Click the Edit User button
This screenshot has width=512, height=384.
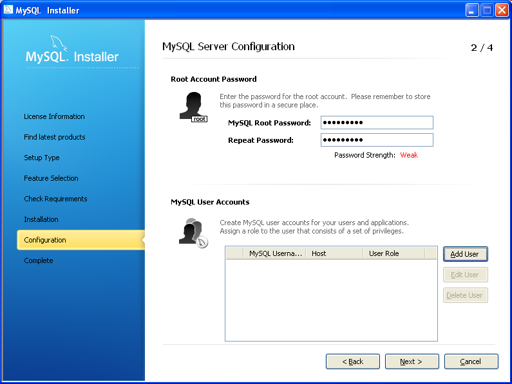click(x=465, y=275)
